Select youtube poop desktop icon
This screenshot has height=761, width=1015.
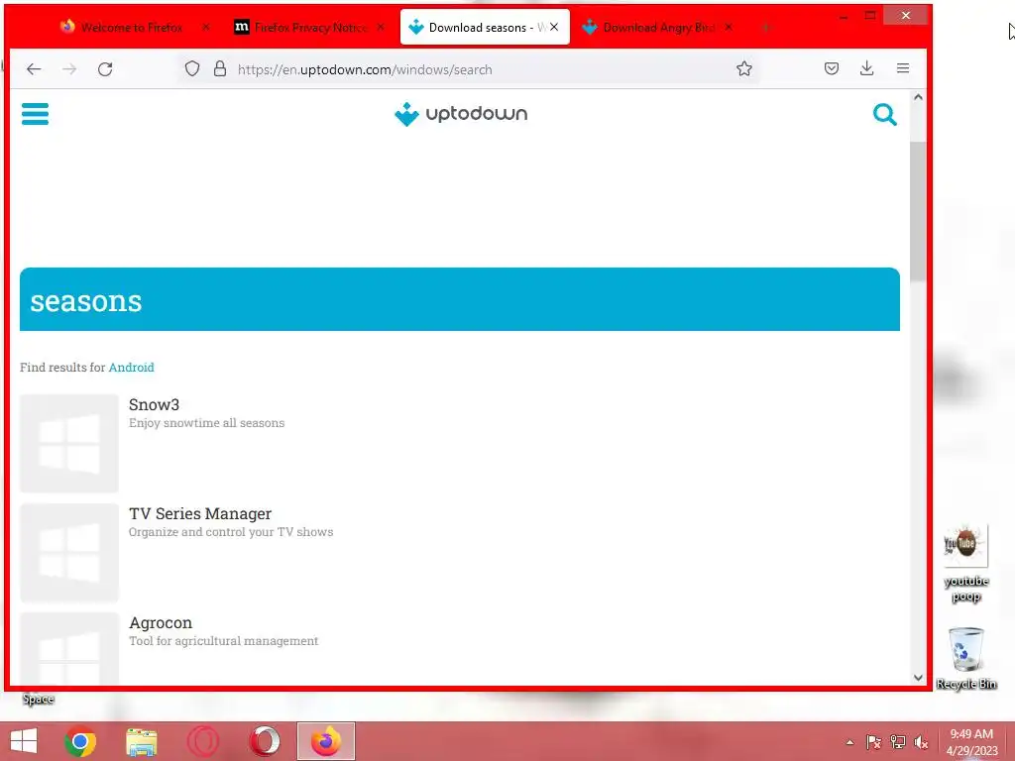click(x=965, y=563)
